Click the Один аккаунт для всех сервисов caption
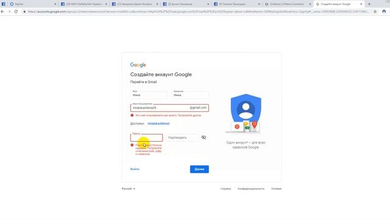390x219 pixels. pyautogui.click(x=246, y=145)
